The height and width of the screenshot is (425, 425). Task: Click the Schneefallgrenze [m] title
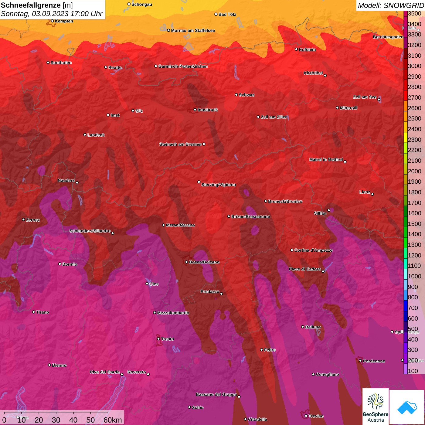(x=37, y=5)
